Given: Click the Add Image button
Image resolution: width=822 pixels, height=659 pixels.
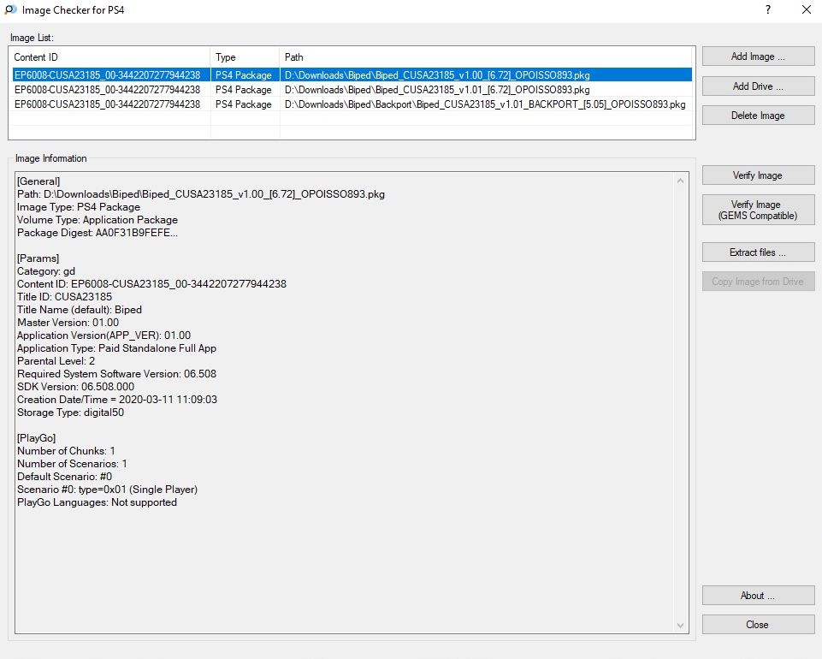Looking at the screenshot, I should 758,56.
